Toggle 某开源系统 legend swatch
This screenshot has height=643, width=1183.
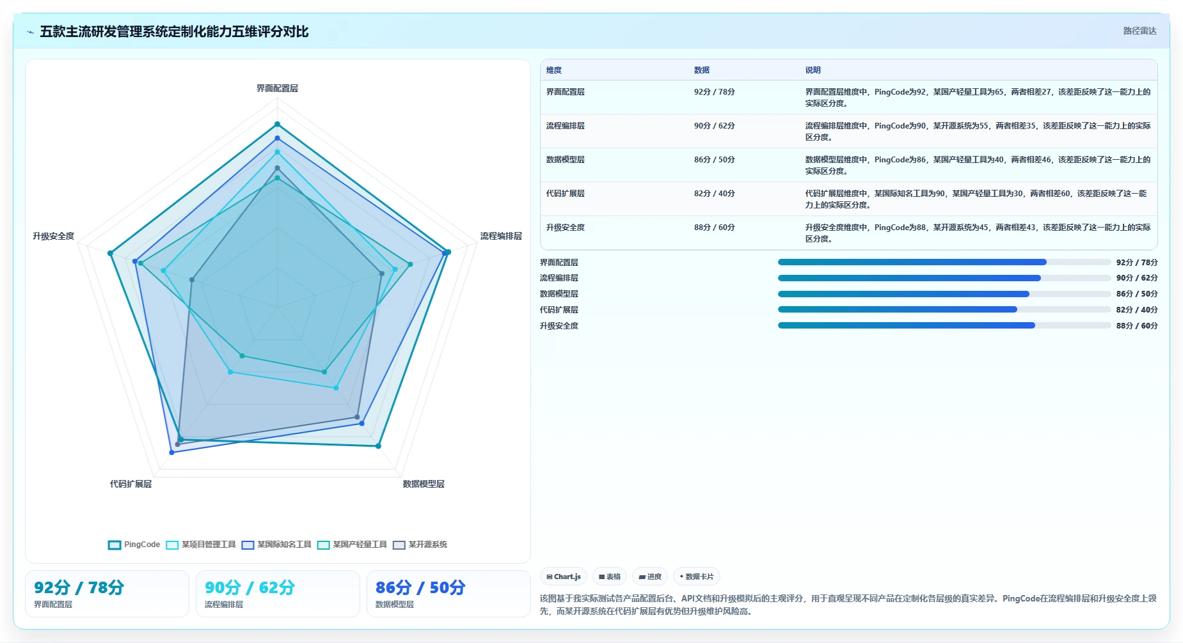pos(399,545)
